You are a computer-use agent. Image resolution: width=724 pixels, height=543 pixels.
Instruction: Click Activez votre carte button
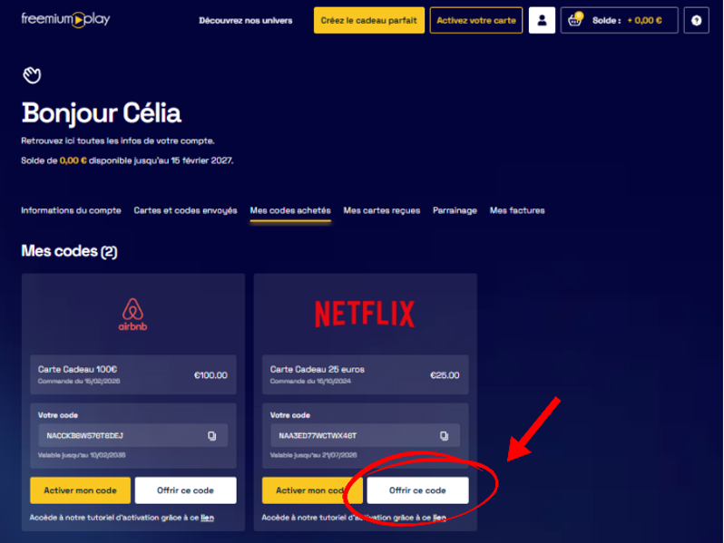tap(476, 20)
